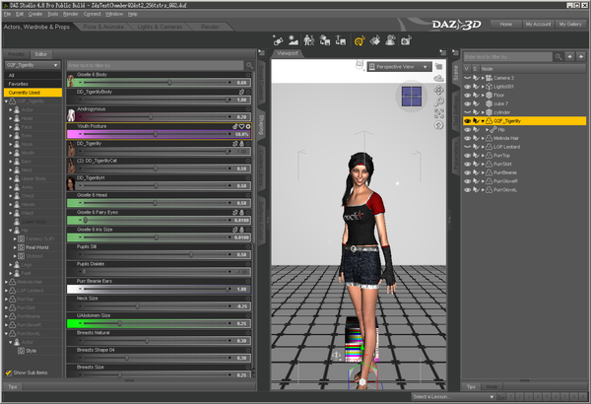Click the view cube in the viewport
Viewport: 591px width, 404px height.
click(412, 97)
